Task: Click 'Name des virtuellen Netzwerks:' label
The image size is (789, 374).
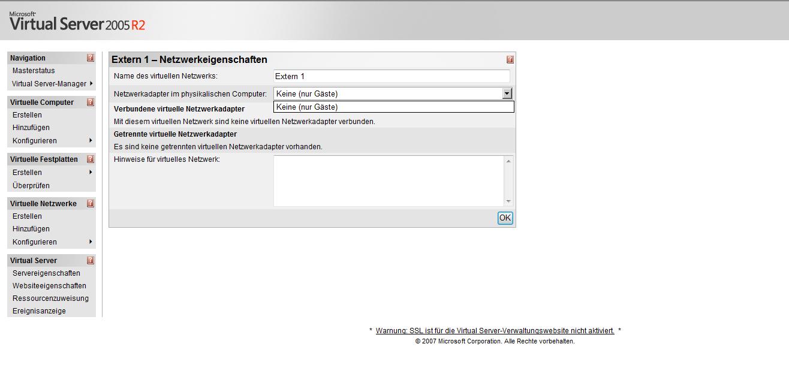Action: coord(165,76)
